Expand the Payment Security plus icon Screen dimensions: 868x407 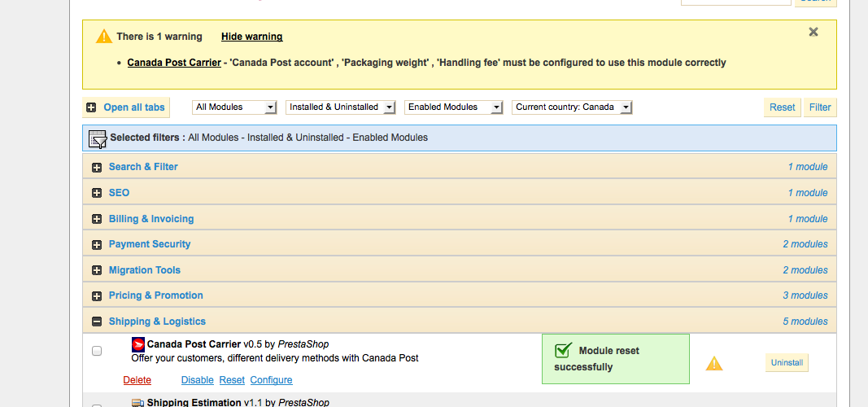(x=97, y=245)
